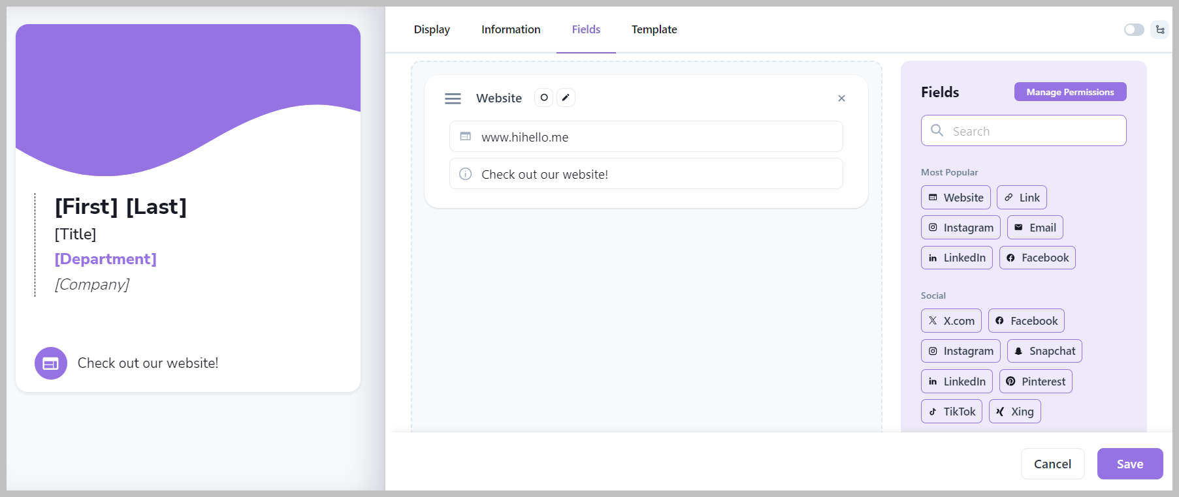Edit the Website field label with pencil
Image resolution: width=1179 pixels, height=497 pixels.
pyautogui.click(x=566, y=97)
